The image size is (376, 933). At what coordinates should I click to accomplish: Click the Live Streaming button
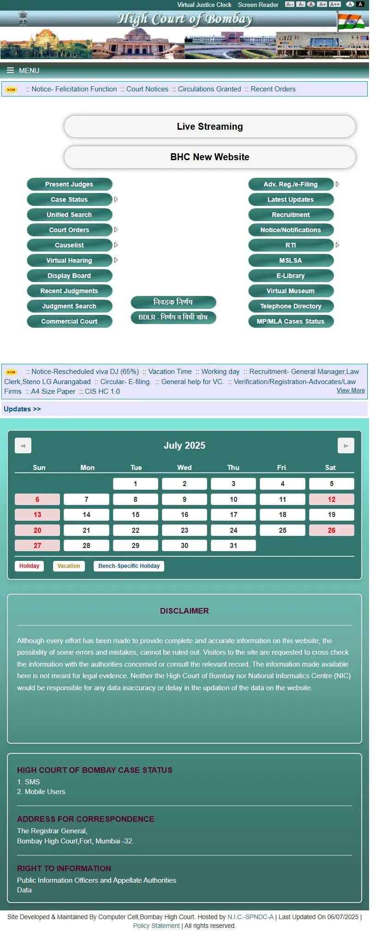210,126
